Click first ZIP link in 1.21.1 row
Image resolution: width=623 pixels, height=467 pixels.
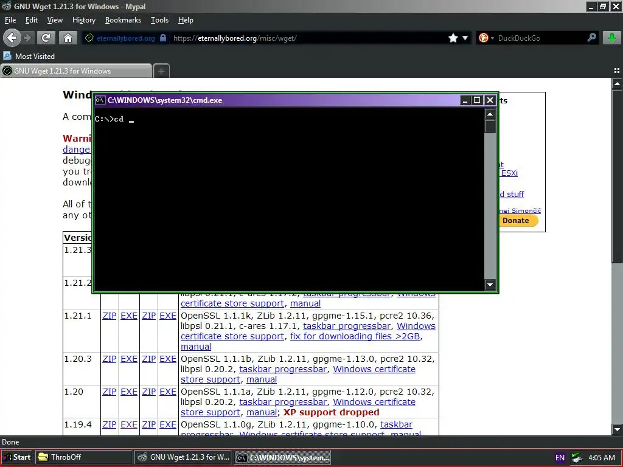(x=110, y=316)
